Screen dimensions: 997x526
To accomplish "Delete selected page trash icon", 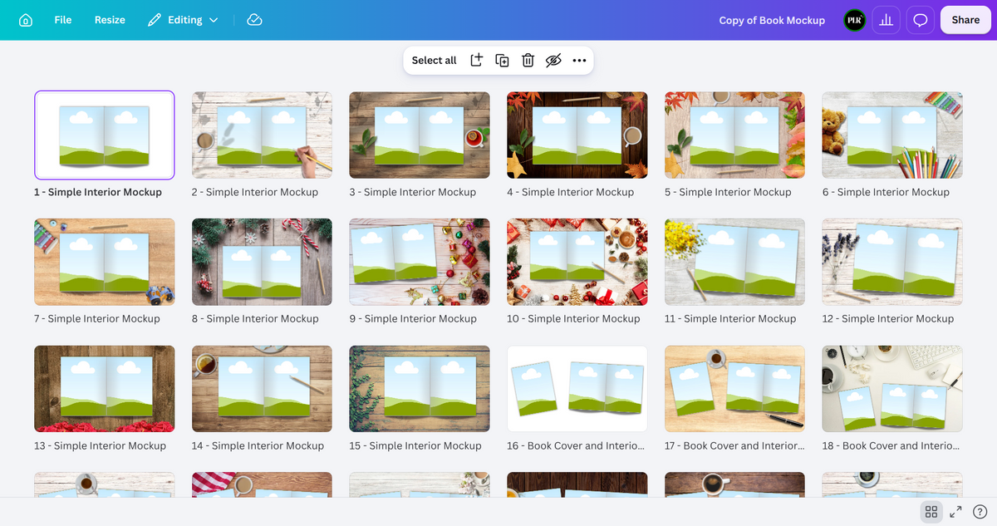I will click(x=528, y=61).
